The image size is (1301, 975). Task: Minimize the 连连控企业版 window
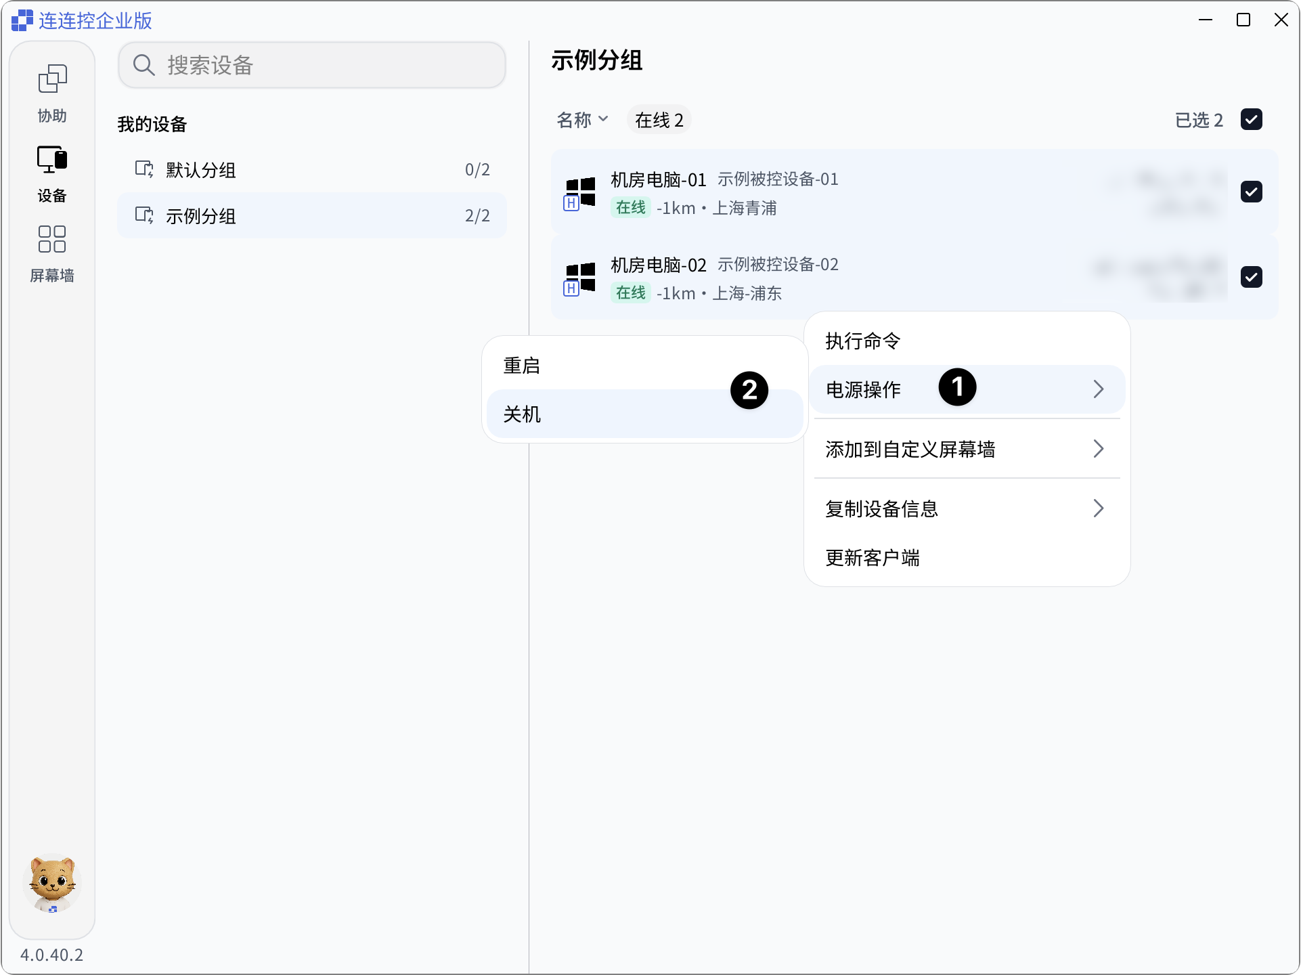[1206, 20]
